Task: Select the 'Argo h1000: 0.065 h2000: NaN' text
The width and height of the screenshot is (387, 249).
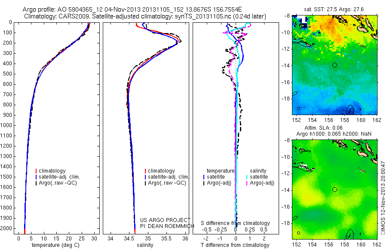Action: 334,134
